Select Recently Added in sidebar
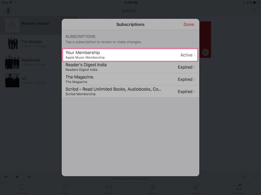261x195 pixels. tap(31, 25)
